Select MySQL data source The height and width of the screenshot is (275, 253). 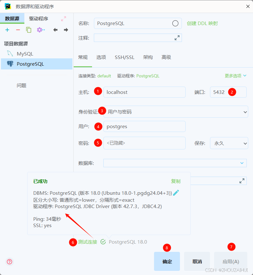37,54
